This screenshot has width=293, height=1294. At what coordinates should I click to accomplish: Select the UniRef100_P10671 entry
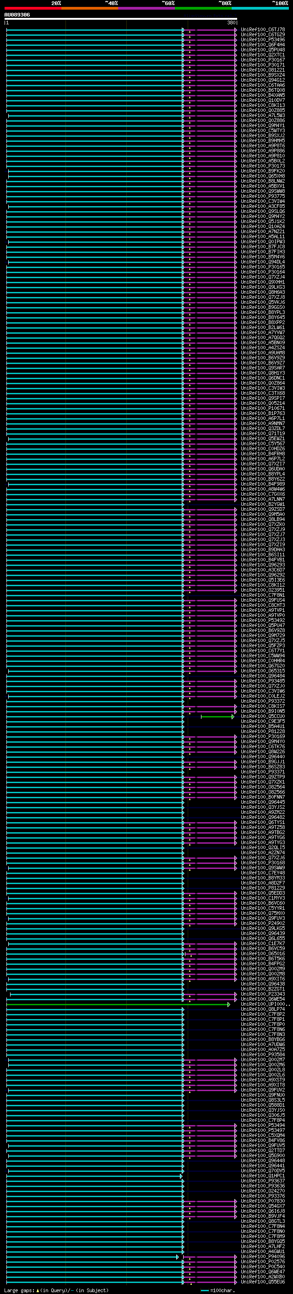pos(263,409)
